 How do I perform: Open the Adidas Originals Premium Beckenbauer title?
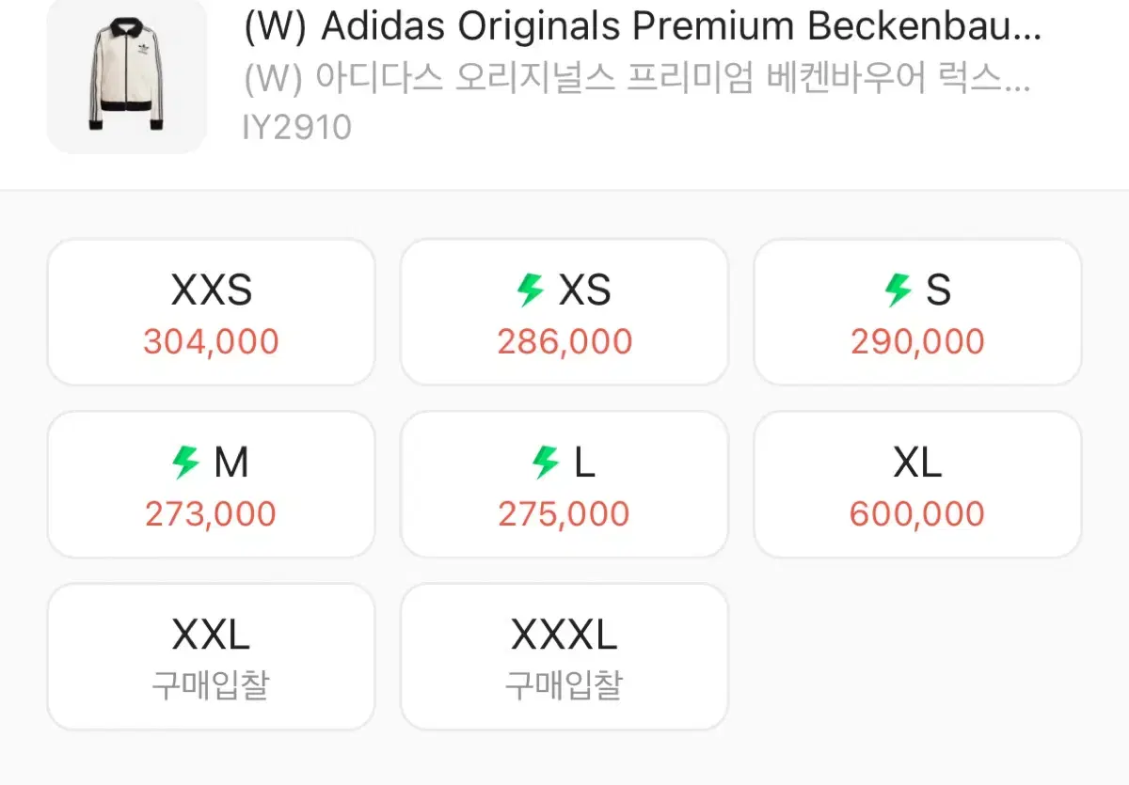pyautogui.click(x=643, y=30)
